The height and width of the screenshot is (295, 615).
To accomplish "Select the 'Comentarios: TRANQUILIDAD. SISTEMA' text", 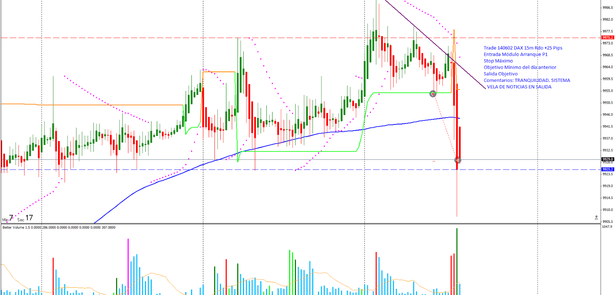I will [x=527, y=81].
